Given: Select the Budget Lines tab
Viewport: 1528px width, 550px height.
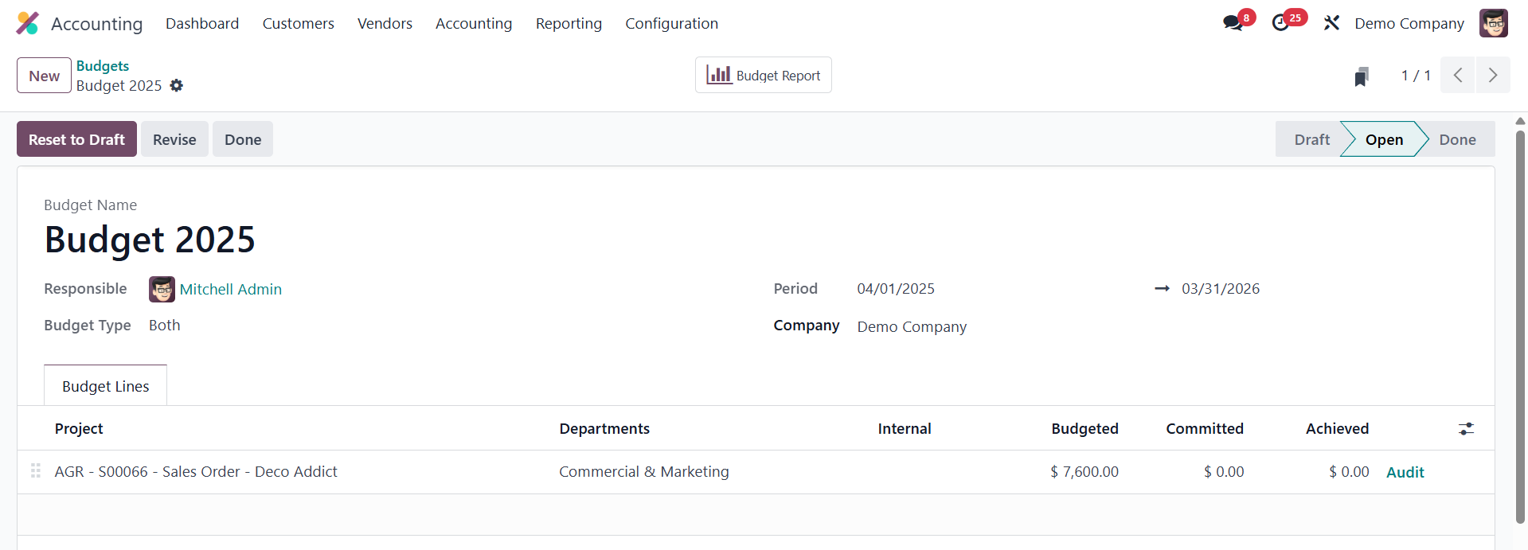Looking at the screenshot, I should coord(106,386).
